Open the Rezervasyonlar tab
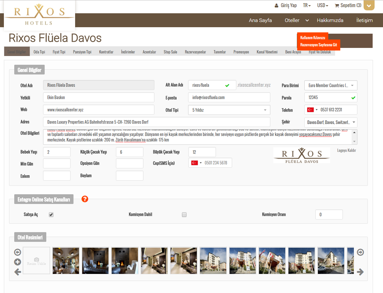This screenshot has height=293, width=383. [196, 52]
